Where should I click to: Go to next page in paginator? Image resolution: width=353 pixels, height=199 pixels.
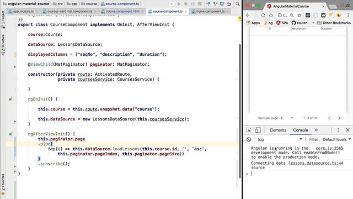pos(339,118)
